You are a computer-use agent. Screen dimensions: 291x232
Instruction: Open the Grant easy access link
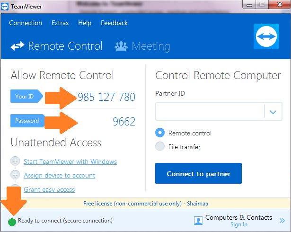[49, 189]
